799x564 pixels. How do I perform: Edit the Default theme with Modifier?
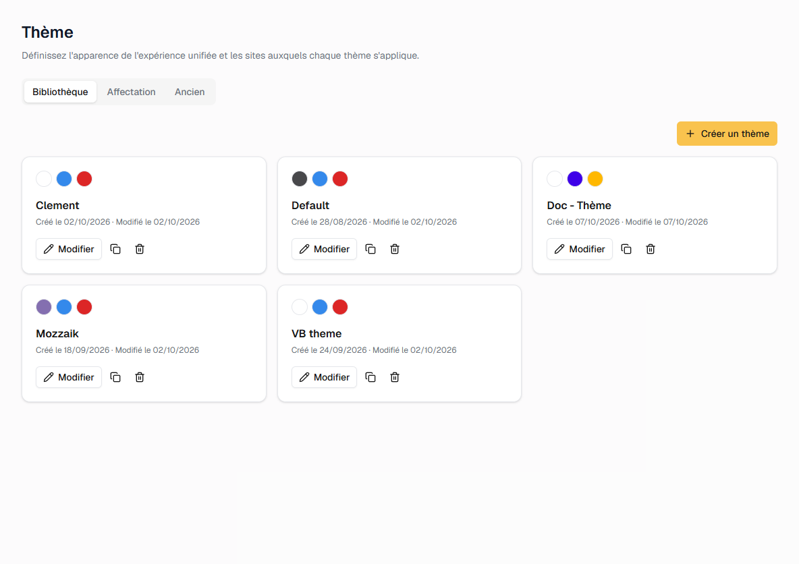(x=324, y=249)
